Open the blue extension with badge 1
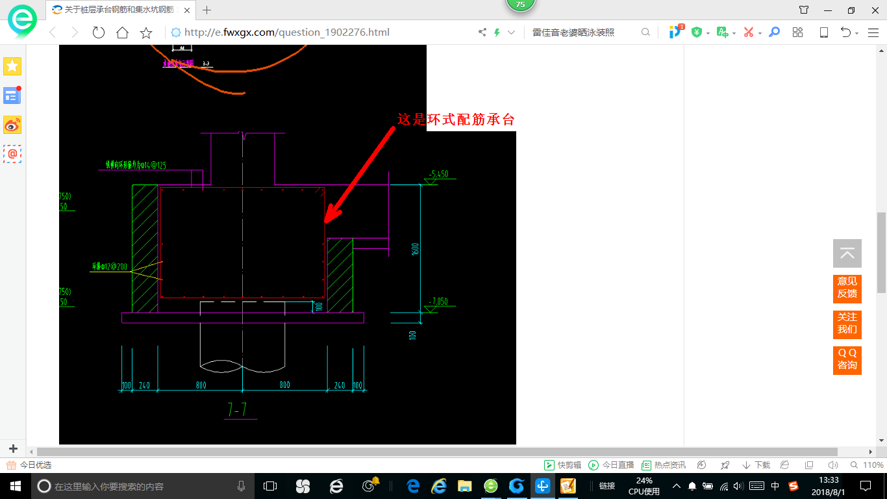Viewport: 887px width, 499px height. click(x=676, y=31)
